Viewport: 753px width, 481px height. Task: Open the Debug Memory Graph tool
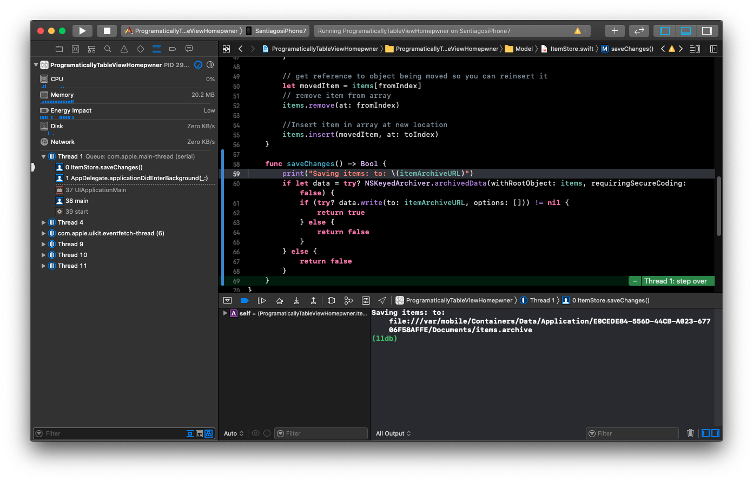(348, 300)
